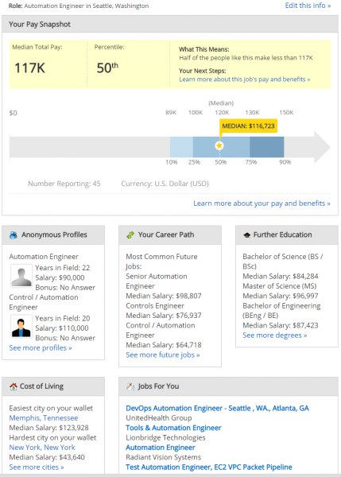Click See more degrees link
341x477 pixels.
(x=275, y=335)
